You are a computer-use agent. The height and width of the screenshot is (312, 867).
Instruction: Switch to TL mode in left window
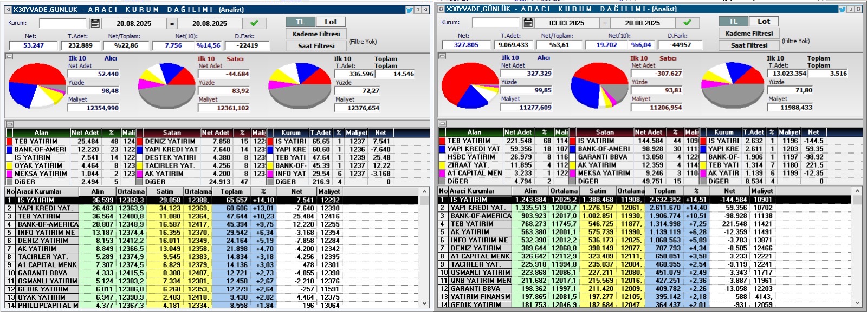[300, 22]
